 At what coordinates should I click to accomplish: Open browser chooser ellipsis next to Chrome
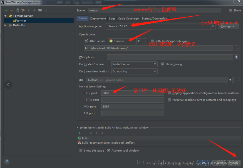coord(145,41)
